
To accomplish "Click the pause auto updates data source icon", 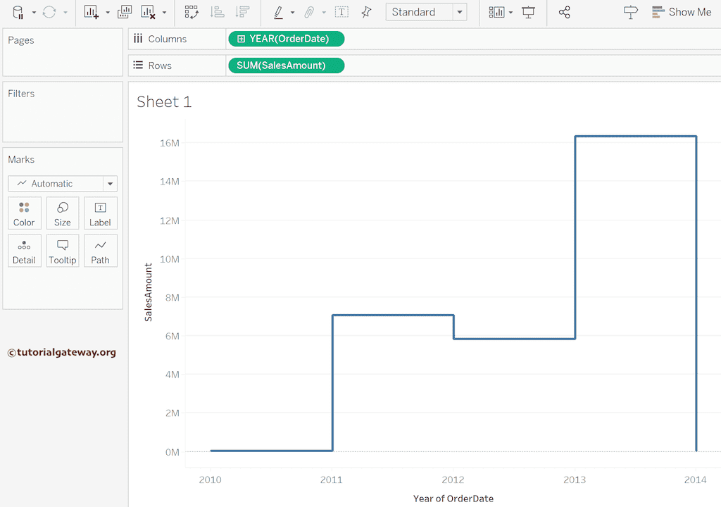I will click(x=18, y=12).
